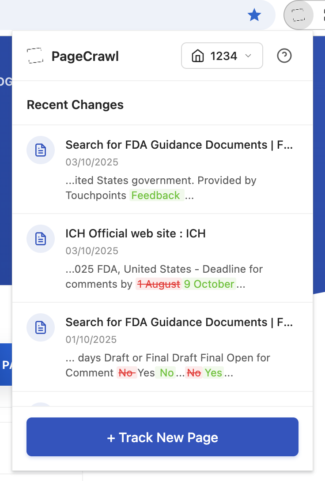Click the green Feedback highlighted text
Image resolution: width=325 pixels, height=481 pixels.
(x=156, y=195)
